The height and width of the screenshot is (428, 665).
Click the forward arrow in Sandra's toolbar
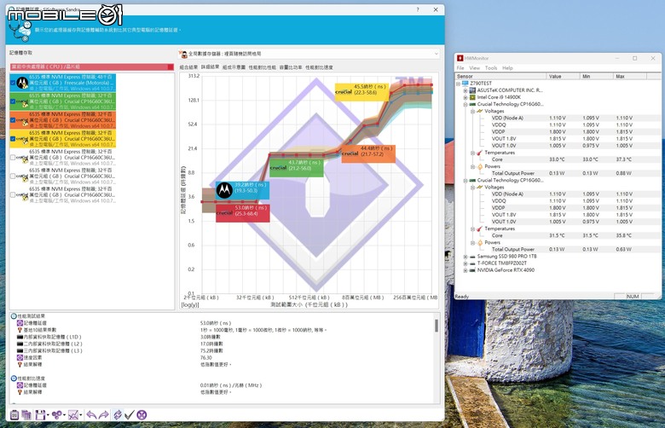click(x=103, y=415)
